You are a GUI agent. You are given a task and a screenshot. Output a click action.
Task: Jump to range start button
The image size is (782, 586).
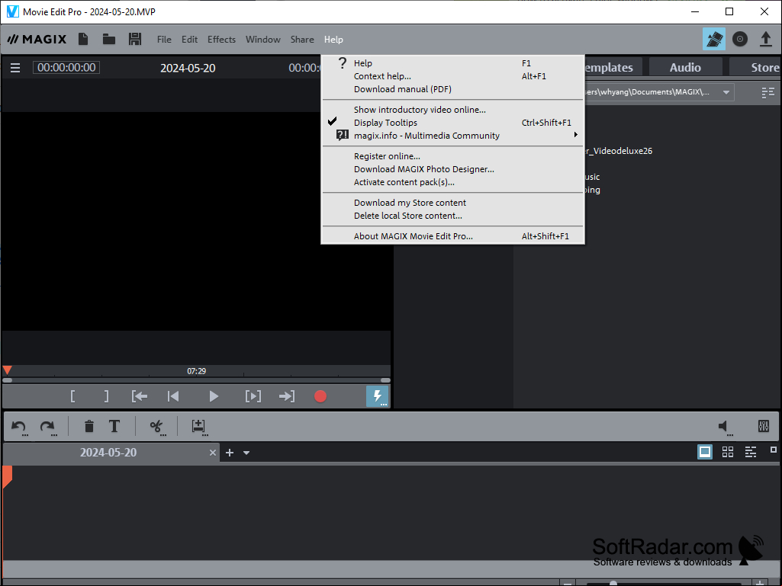[x=139, y=396]
